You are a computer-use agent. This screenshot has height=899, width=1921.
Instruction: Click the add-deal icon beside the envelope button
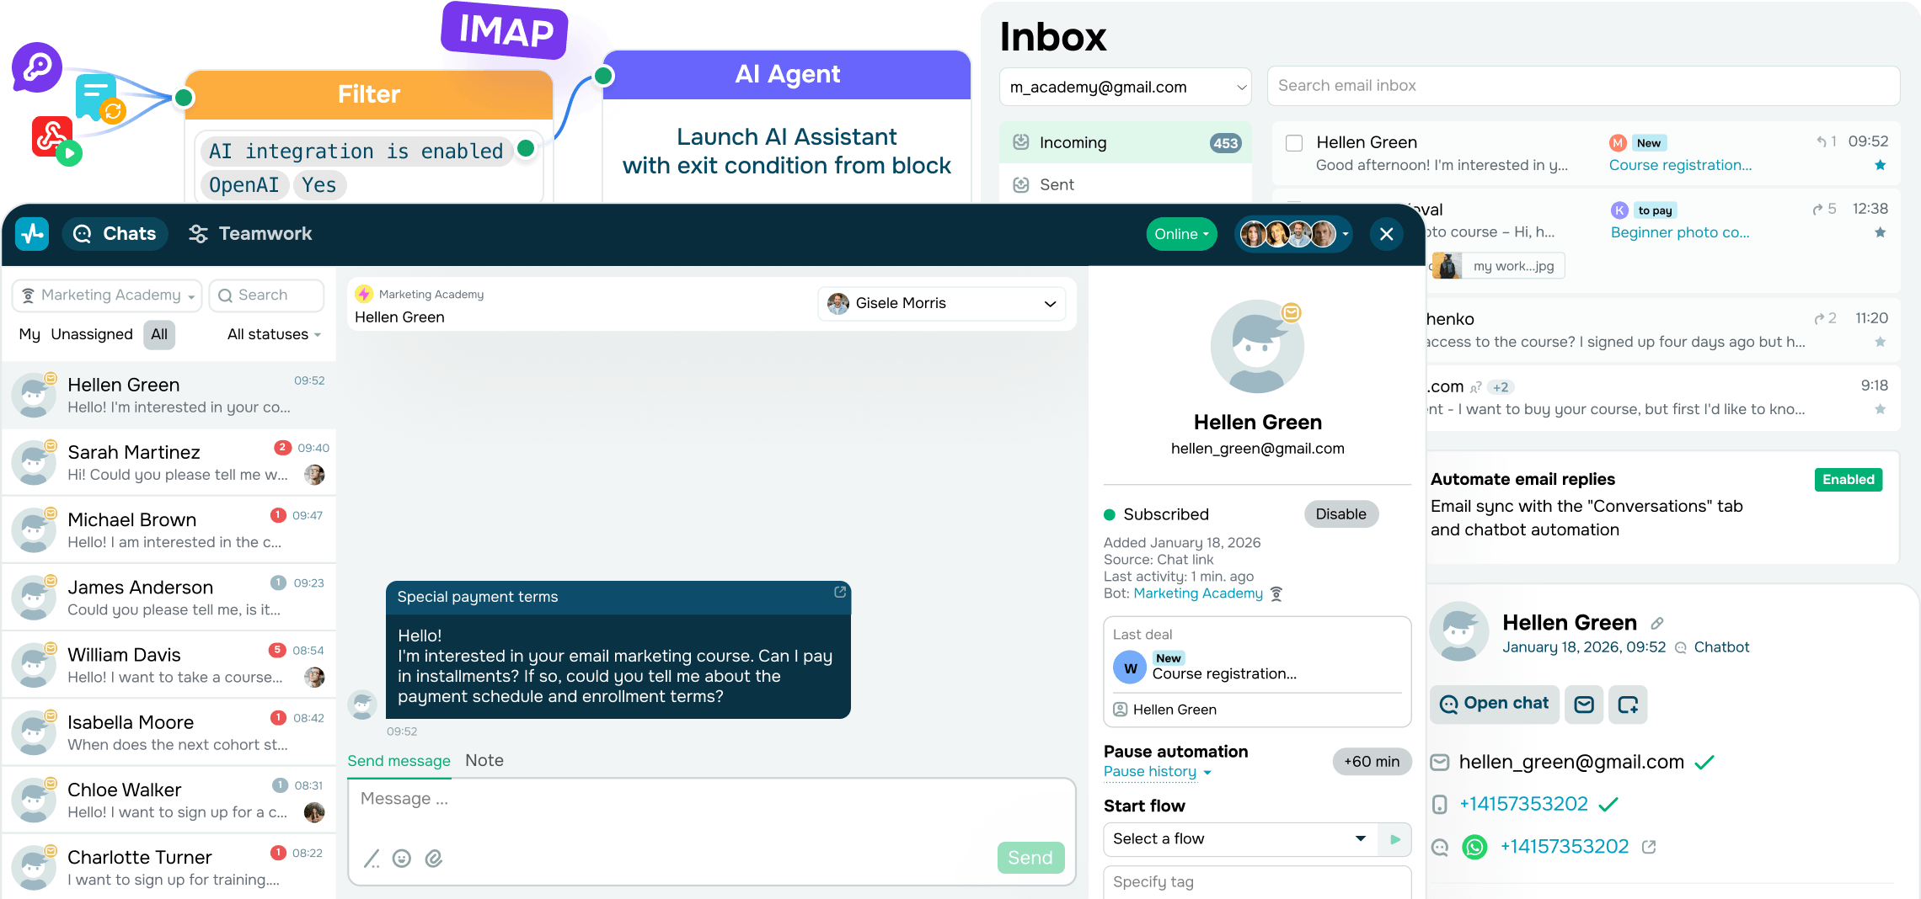point(1628,705)
